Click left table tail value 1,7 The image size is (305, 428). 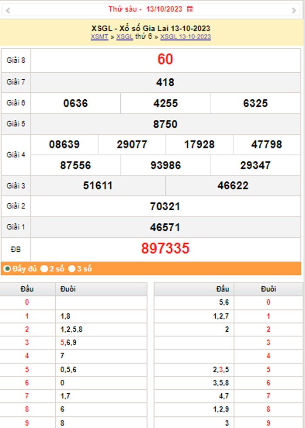click(65, 396)
